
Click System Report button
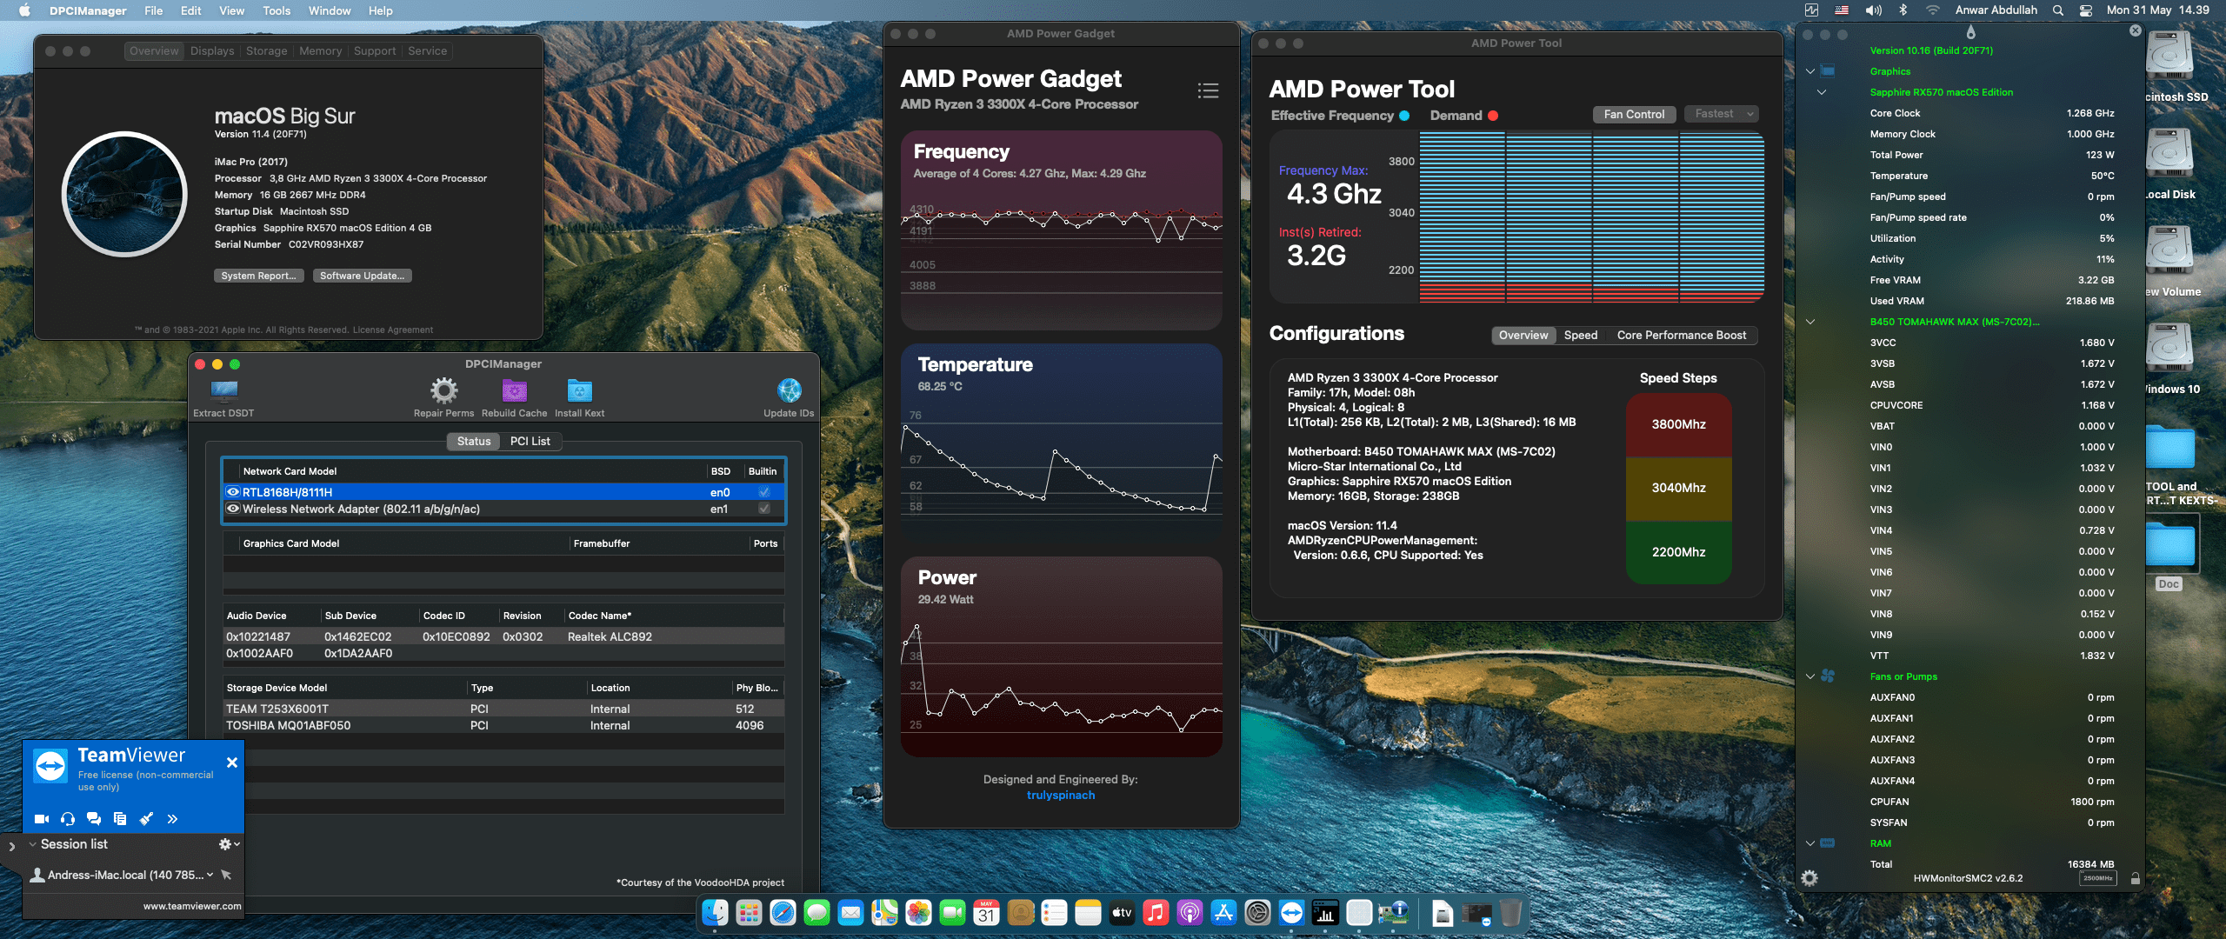click(258, 276)
